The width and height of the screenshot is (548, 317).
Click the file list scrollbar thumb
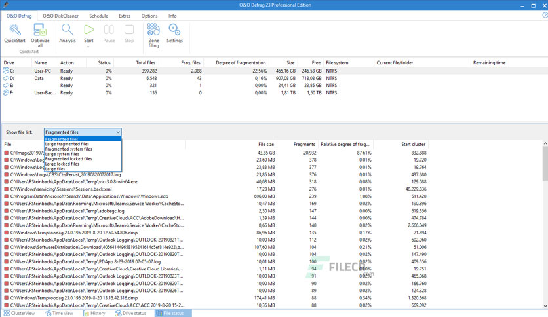(x=545, y=163)
